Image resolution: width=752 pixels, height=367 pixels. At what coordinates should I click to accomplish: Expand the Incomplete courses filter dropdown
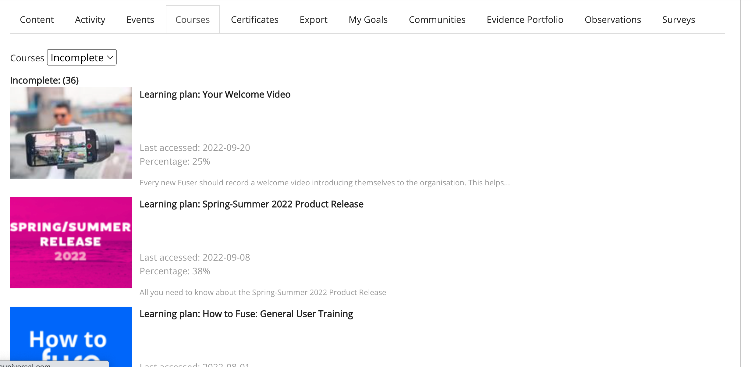pyautogui.click(x=82, y=58)
